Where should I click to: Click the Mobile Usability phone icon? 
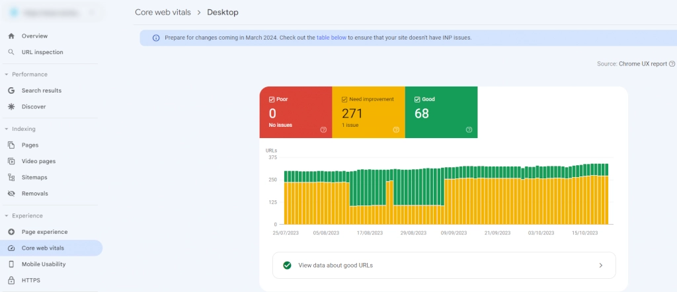[12, 264]
